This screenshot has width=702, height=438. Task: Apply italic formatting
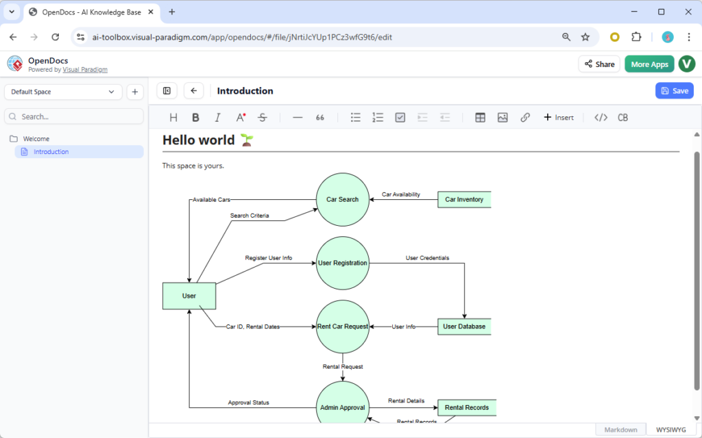[217, 117]
